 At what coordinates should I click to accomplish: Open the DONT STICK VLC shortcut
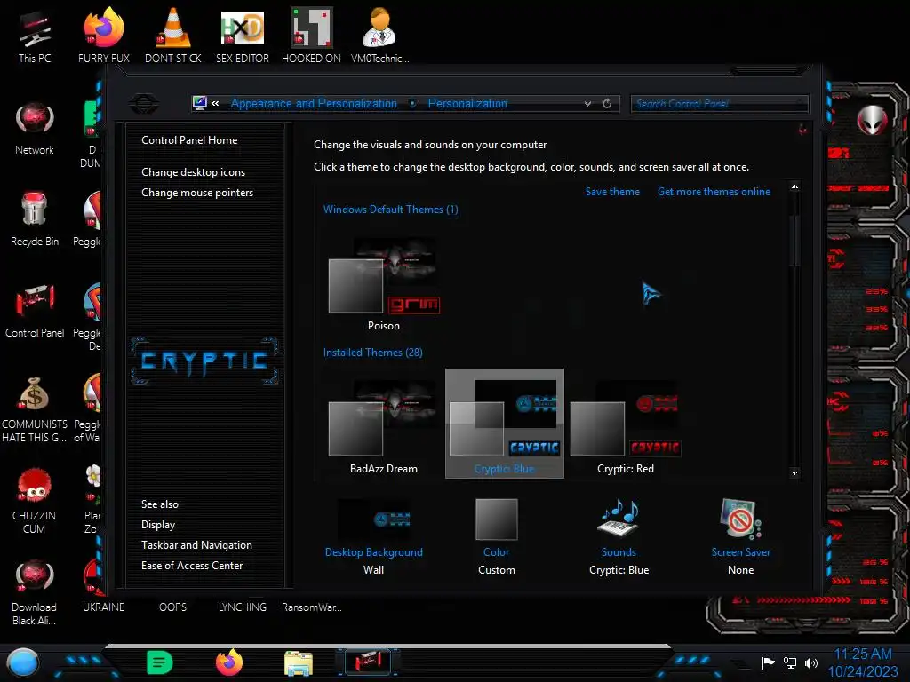point(173,35)
